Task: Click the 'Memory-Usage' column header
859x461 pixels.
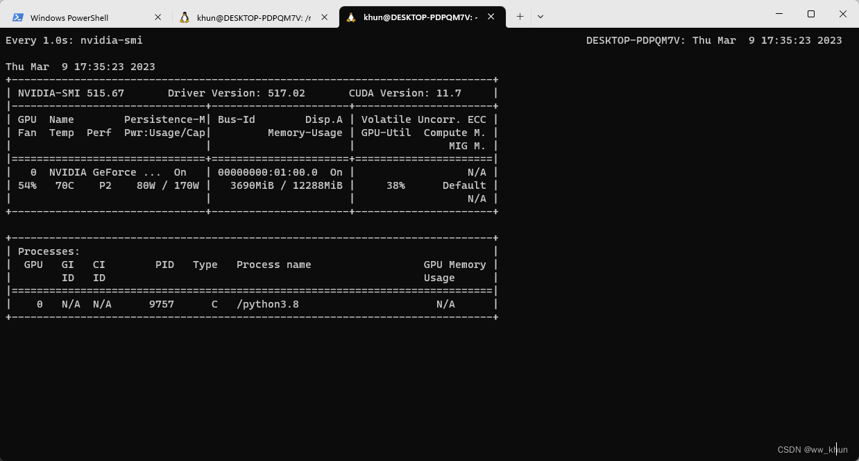Action: (305, 133)
